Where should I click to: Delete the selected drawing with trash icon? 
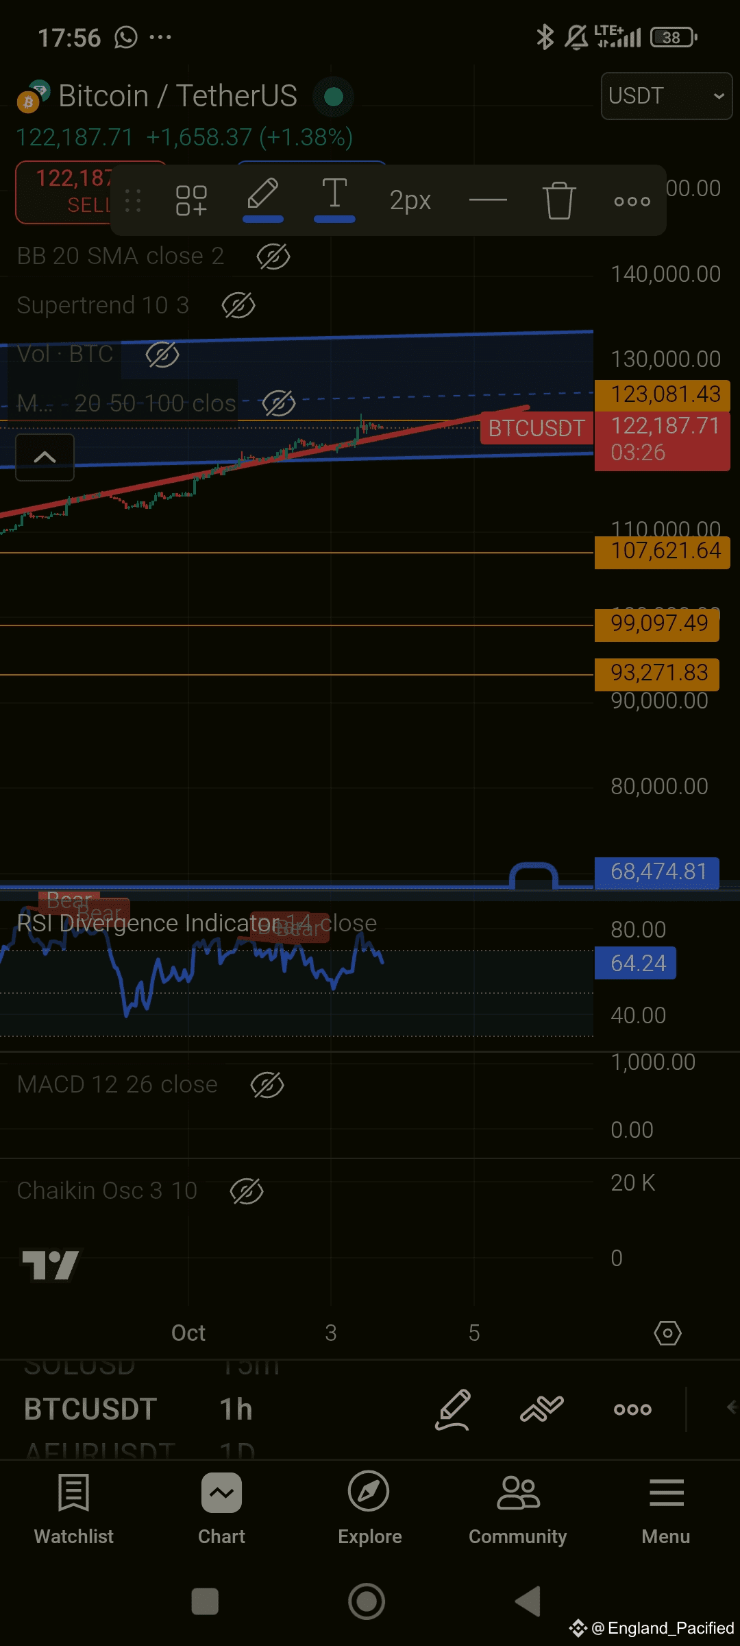(x=559, y=200)
